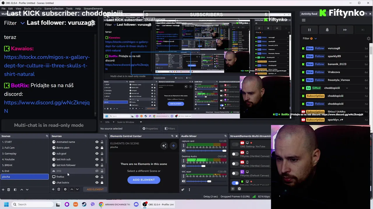Viewport: 373px width, 209px height.
Task: Mute Desktop Audio with its speaker icon
Action: tap(183, 166)
